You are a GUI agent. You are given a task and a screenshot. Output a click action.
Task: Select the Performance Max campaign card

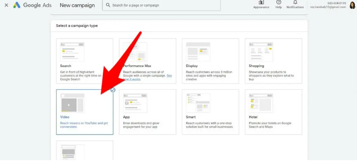148,61
